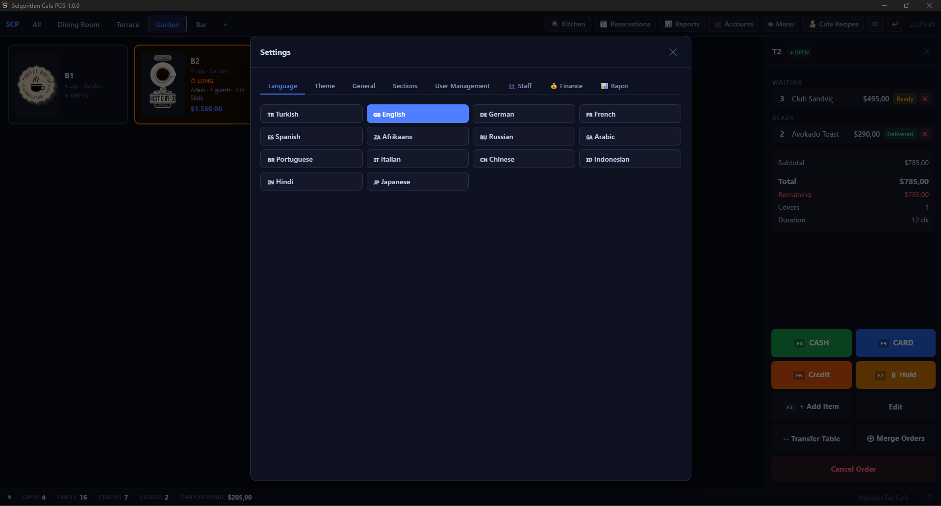Choose Portuguese language

pyautogui.click(x=311, y=159)
